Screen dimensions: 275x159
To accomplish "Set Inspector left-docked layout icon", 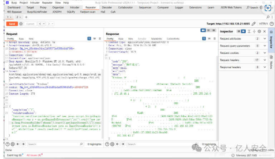I will (x=239, y=31).
